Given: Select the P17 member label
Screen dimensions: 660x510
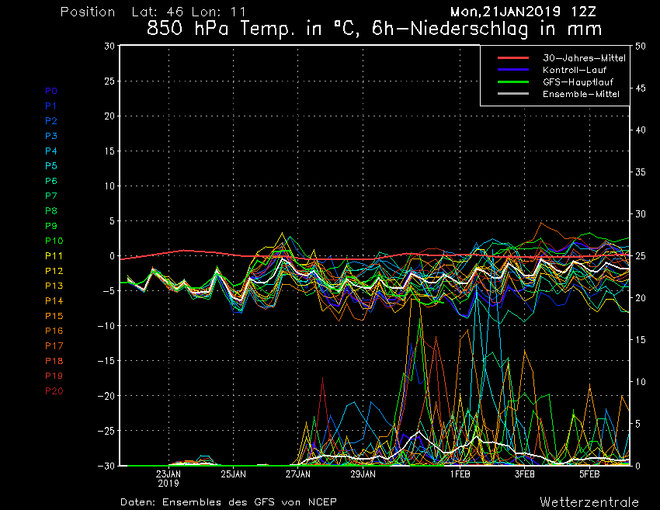Looking at the screenshot, I should [54, 346].
